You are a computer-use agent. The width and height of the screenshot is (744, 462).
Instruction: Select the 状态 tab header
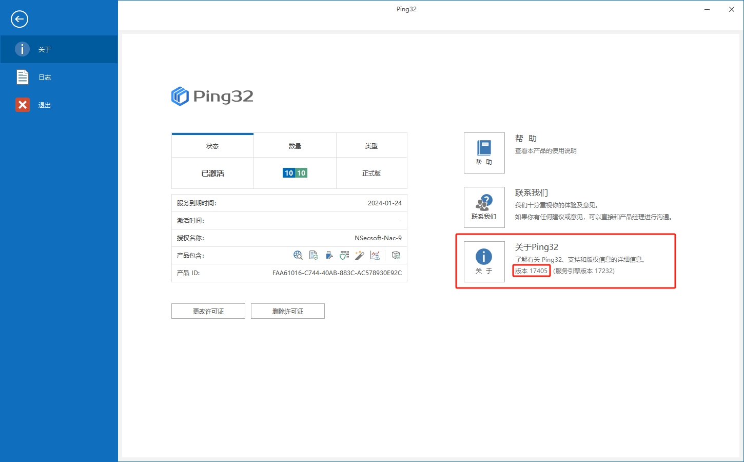click(x=212, y=146)
